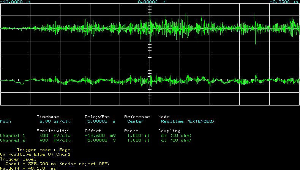Open the Reference setting showing Center
This screenshot has height=170, width=300.
tap(135, 121)
